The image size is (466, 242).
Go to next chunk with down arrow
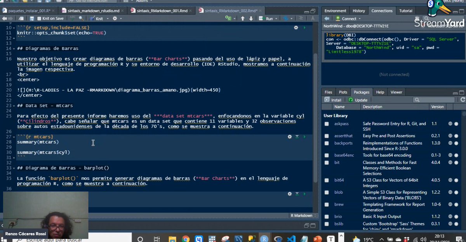tap(251, 19)
